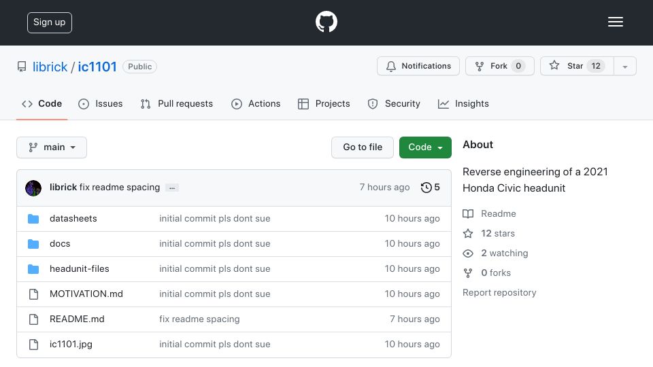The image size is (653, 367).
Task: Open the GitHub logo homepage
Action: click(x=326, y=22)
